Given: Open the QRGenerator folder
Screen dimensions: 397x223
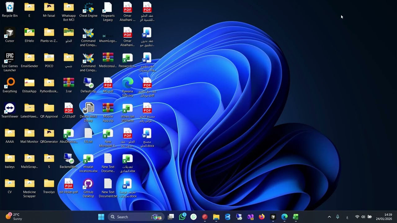Looking at the screenshot, I should click(x=49, y=136).
